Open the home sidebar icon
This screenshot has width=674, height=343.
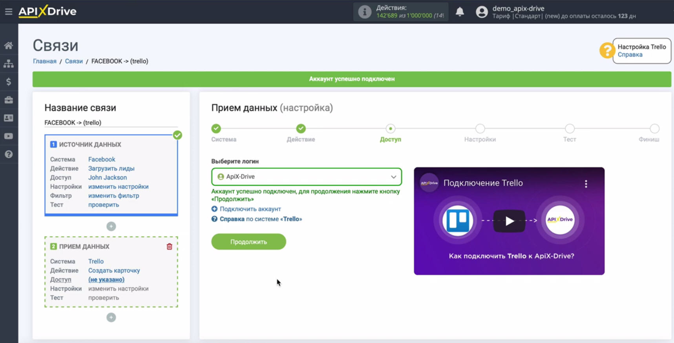tap(9, 46)
